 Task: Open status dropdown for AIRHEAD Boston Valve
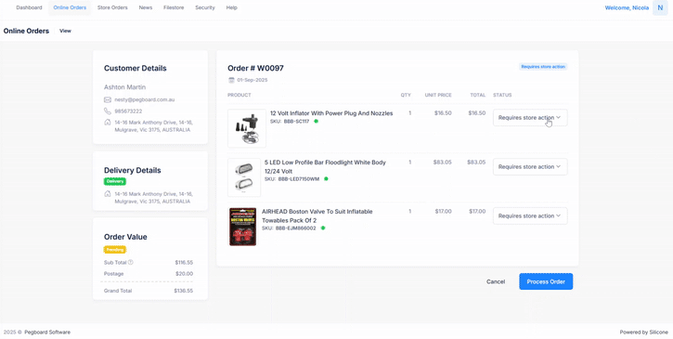pos(530,215)
